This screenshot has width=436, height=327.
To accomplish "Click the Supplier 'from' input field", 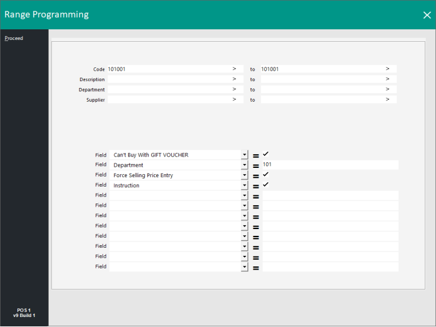I will tap(169, 100).
